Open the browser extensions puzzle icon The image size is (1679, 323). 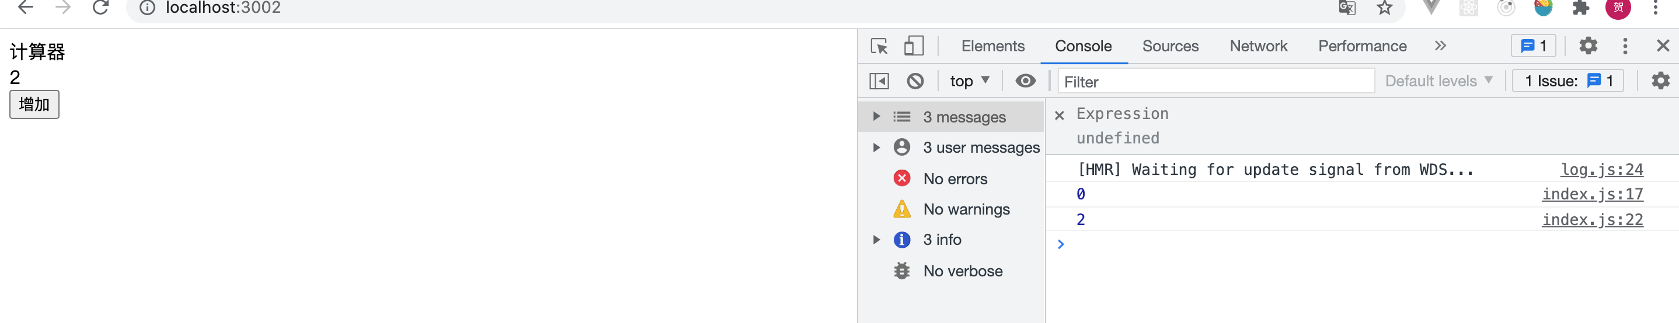(x=1580, y=8)
